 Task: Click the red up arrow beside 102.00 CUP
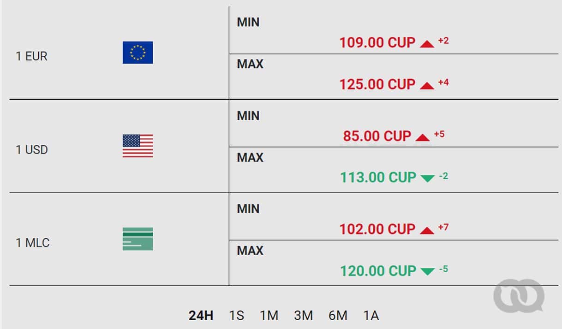coord(427,230)
